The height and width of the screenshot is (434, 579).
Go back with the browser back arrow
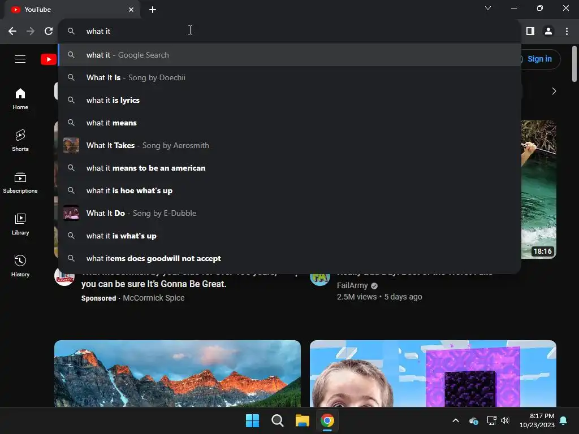(12, 32)
